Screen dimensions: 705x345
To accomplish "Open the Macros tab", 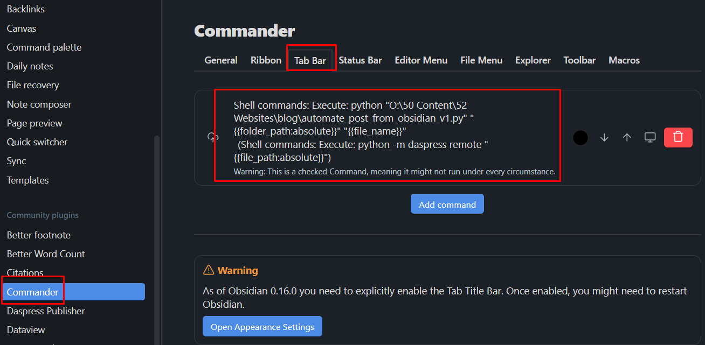I will click(624, 60).
